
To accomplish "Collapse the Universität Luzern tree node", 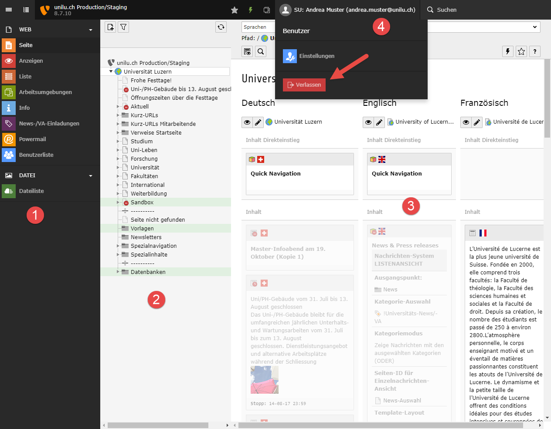I will coord(111,71).
